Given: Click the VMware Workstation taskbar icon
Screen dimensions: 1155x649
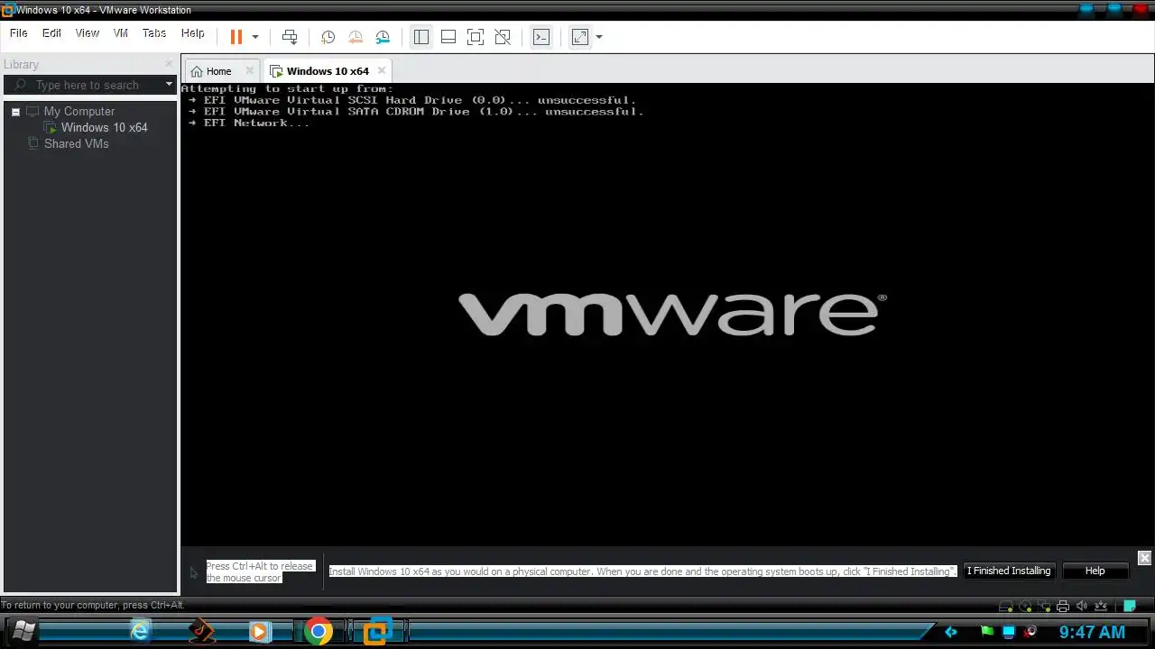Looking at the screenshot, I should pos(378,631).
